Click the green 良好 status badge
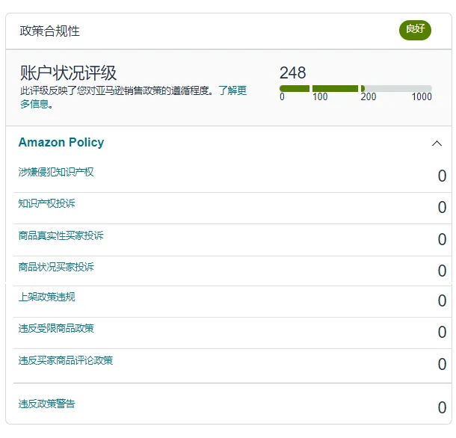Viewport: 456px width, 438px height. tap(415, 30)
